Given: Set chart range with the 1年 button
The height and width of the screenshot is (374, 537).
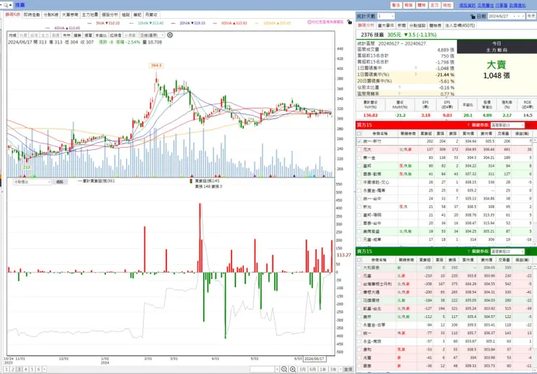Looking at the screenshot, I should click(323, 369).
